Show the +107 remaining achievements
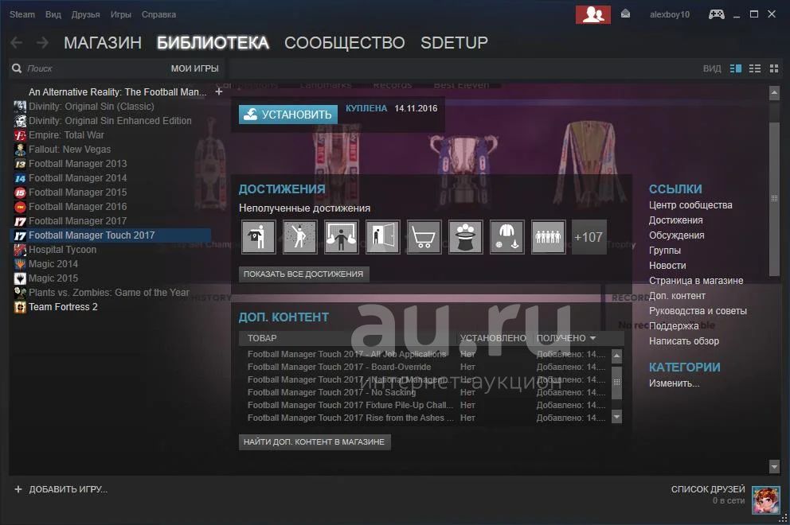The image size is (790, 525). 589,236
